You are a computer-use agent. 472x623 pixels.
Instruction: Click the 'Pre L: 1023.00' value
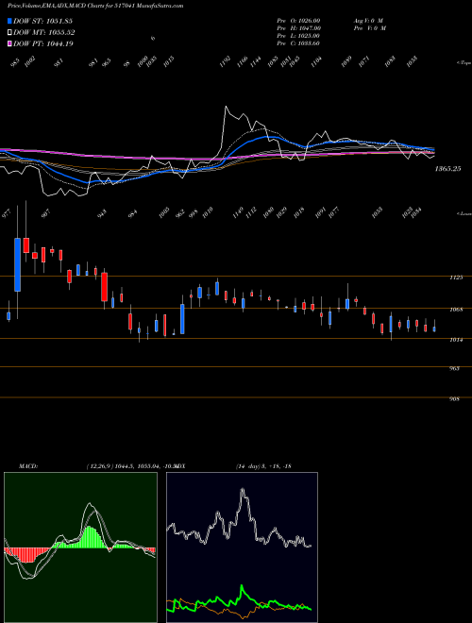click(298, 36)
